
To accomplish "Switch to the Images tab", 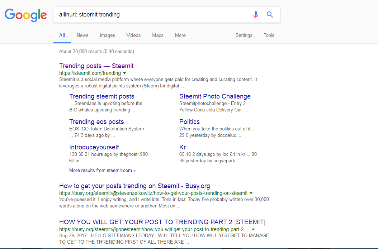I will click(107, 35).
